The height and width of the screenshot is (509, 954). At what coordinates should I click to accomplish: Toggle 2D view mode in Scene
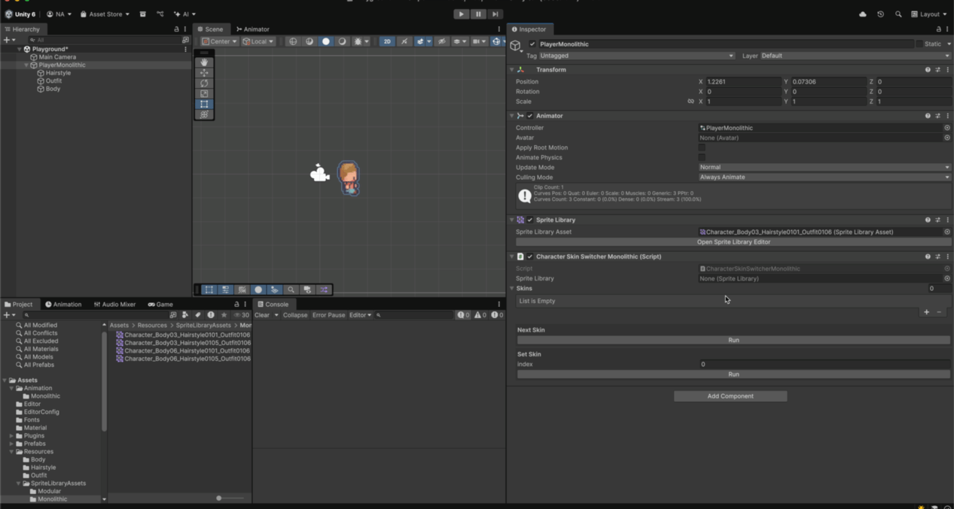(x=387, y=41)
